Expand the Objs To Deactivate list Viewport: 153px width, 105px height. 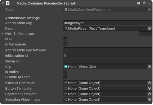point(3,34)
